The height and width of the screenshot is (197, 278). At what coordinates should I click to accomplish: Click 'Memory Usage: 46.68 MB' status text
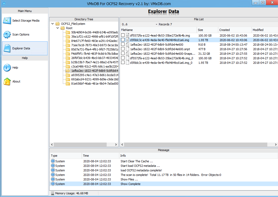71,193
